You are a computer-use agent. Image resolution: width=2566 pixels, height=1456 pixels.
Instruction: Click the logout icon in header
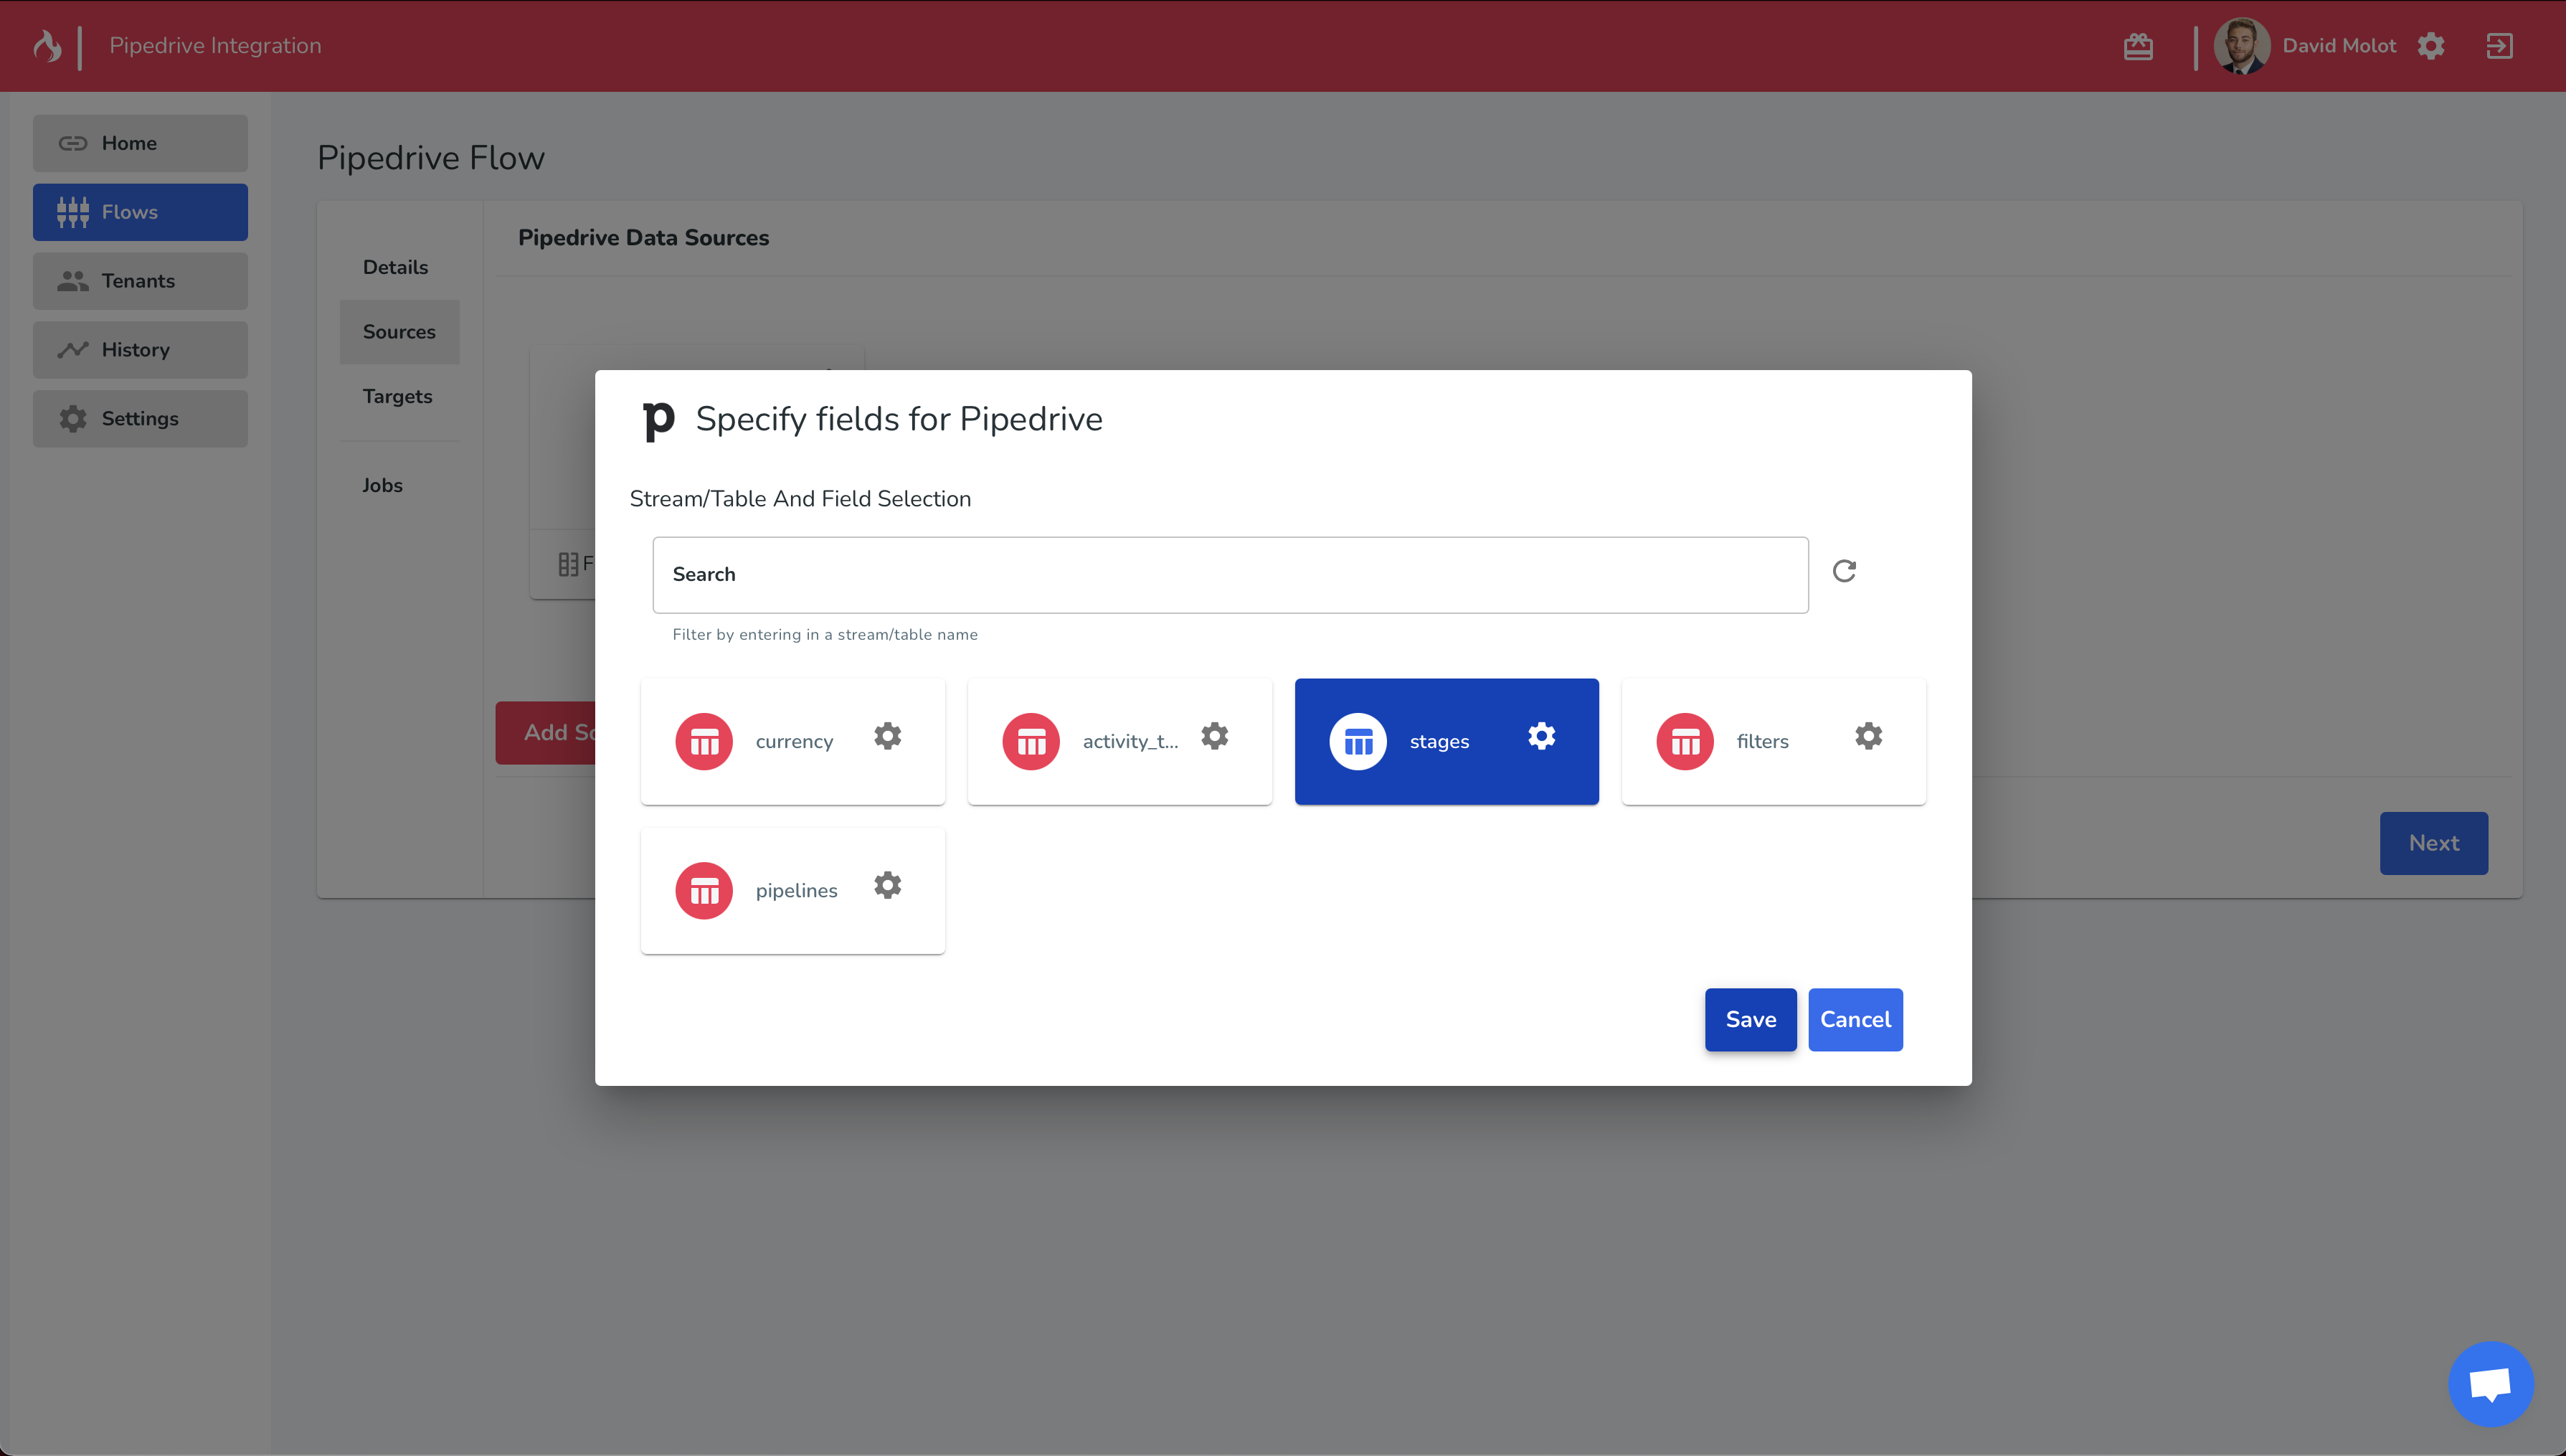[2499, 46]
